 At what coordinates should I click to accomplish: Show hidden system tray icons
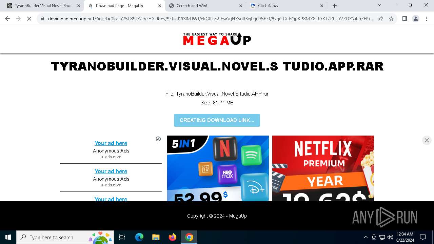pyautogui.click(x=366, y=237)
